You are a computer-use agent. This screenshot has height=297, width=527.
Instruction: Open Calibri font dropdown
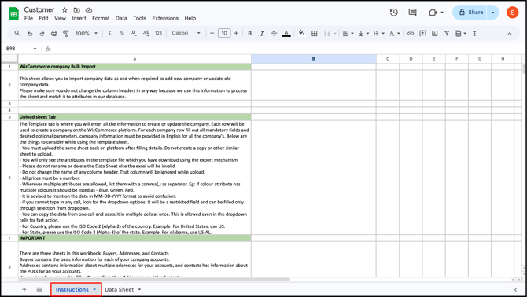pyautogui.click(x=186, y=33)
